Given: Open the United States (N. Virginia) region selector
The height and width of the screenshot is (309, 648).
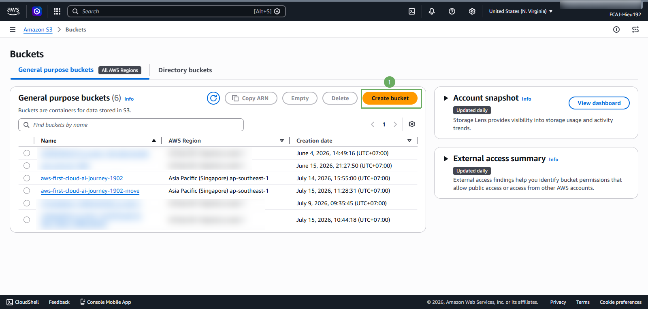Looking at the screenshot, I should [x=521, y=11].
